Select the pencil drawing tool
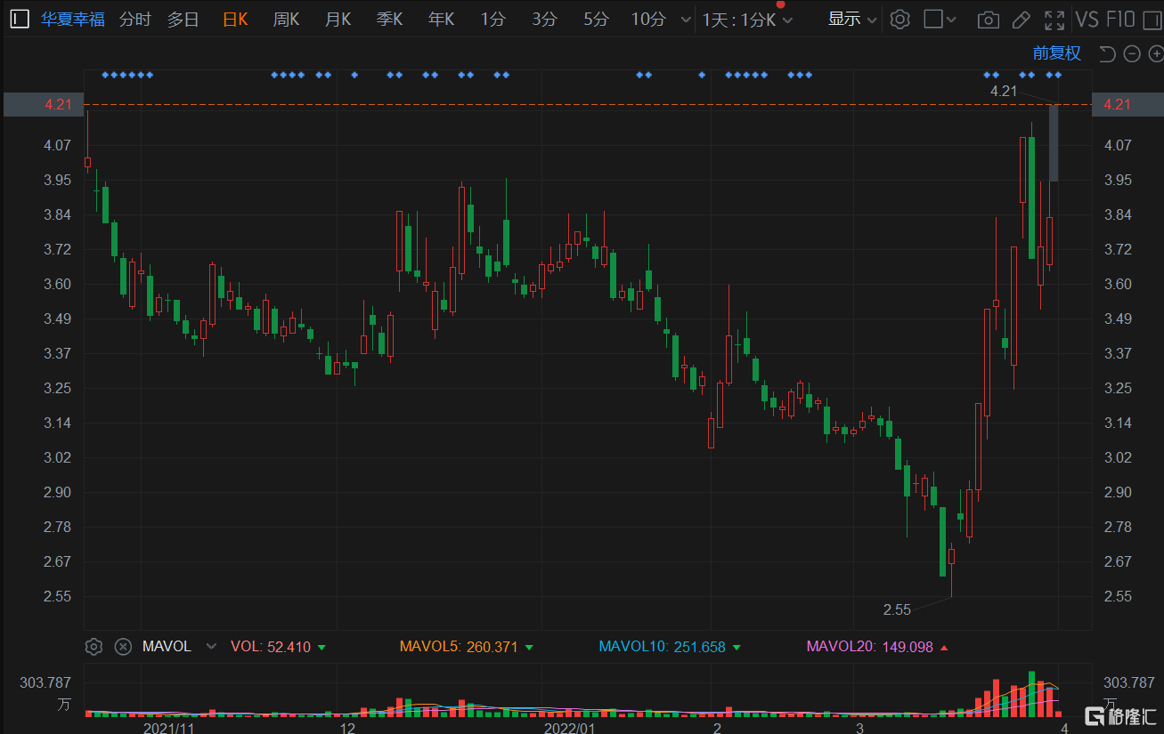The height and width of the screenshot is (734, 1164). (1022, 20)
